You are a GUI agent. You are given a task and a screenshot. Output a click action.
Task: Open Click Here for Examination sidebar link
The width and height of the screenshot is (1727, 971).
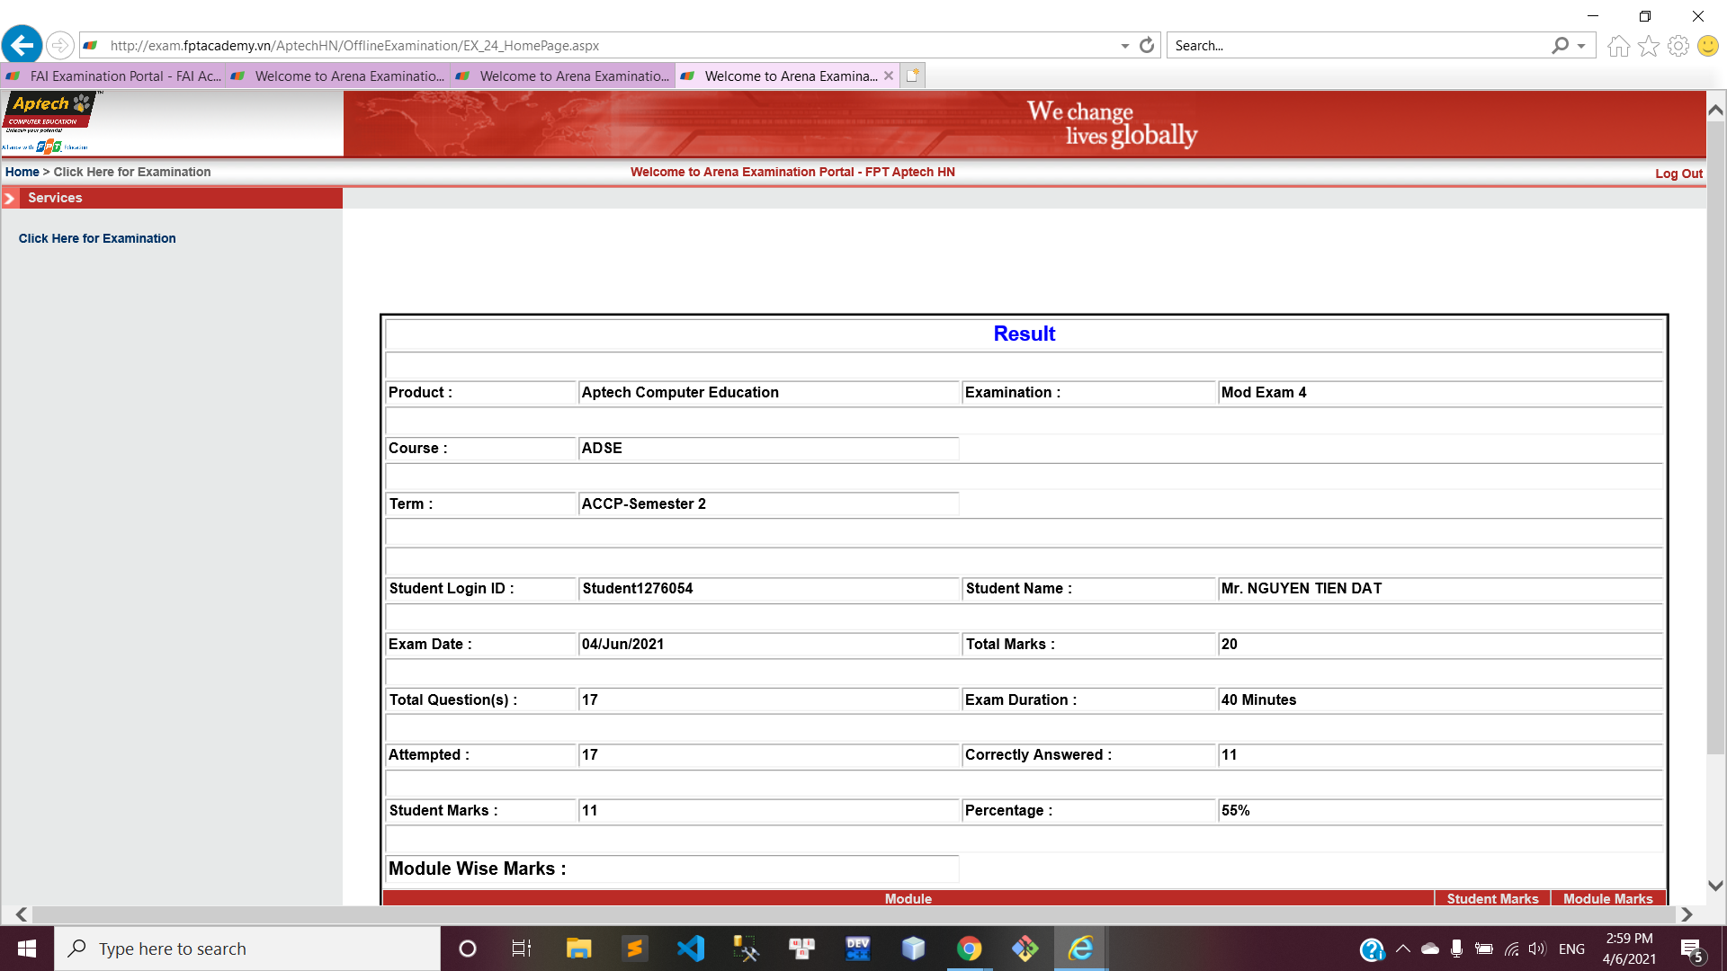(97, 238)
